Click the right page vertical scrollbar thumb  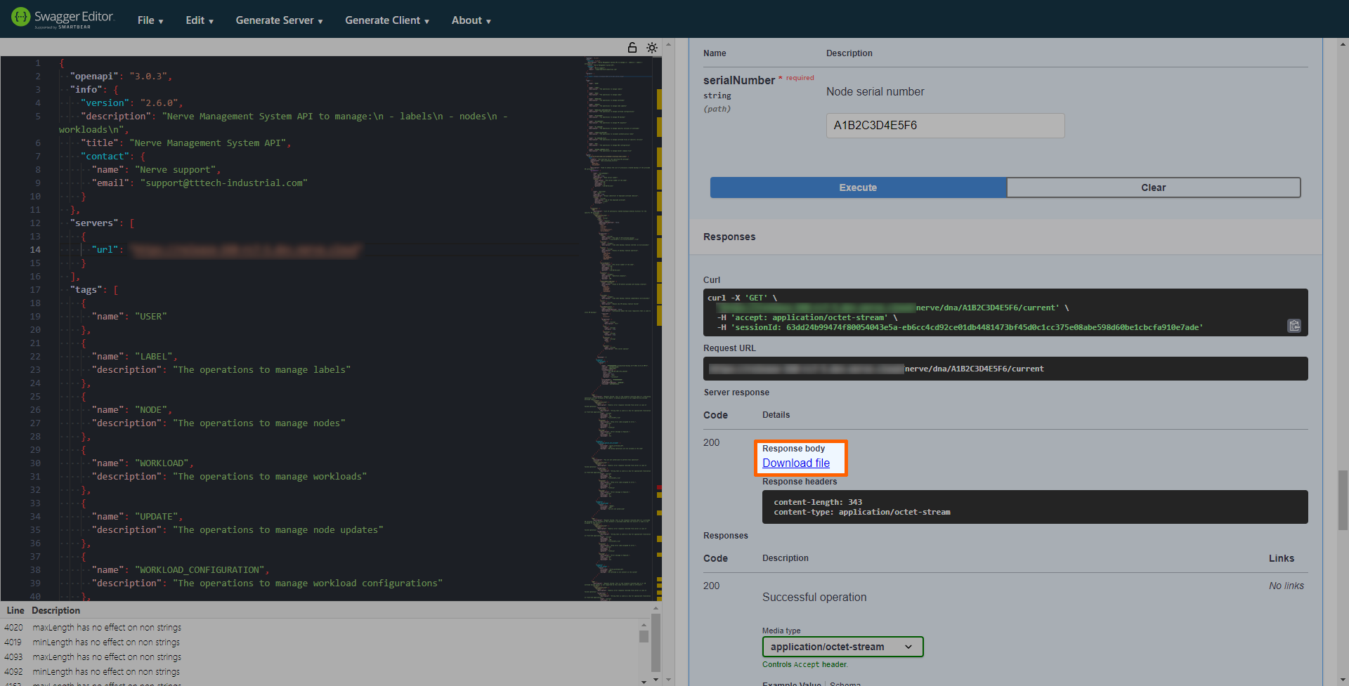(1343, 499)
